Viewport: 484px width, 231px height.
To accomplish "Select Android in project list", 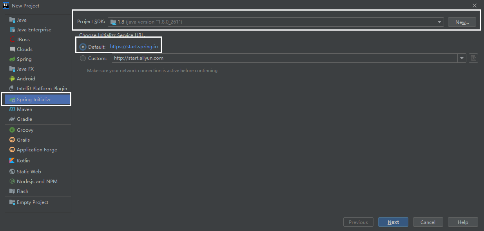I will [x=38, y=79].
